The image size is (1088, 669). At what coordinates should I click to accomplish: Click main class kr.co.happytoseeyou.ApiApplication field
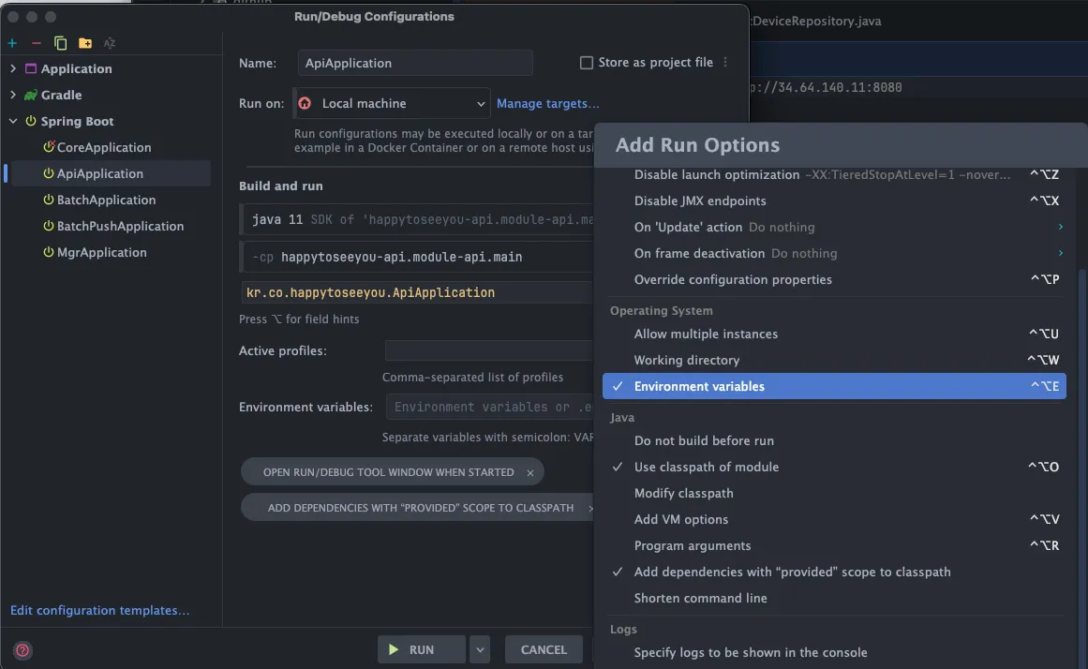pyautogui.click(x=416, y=292)
